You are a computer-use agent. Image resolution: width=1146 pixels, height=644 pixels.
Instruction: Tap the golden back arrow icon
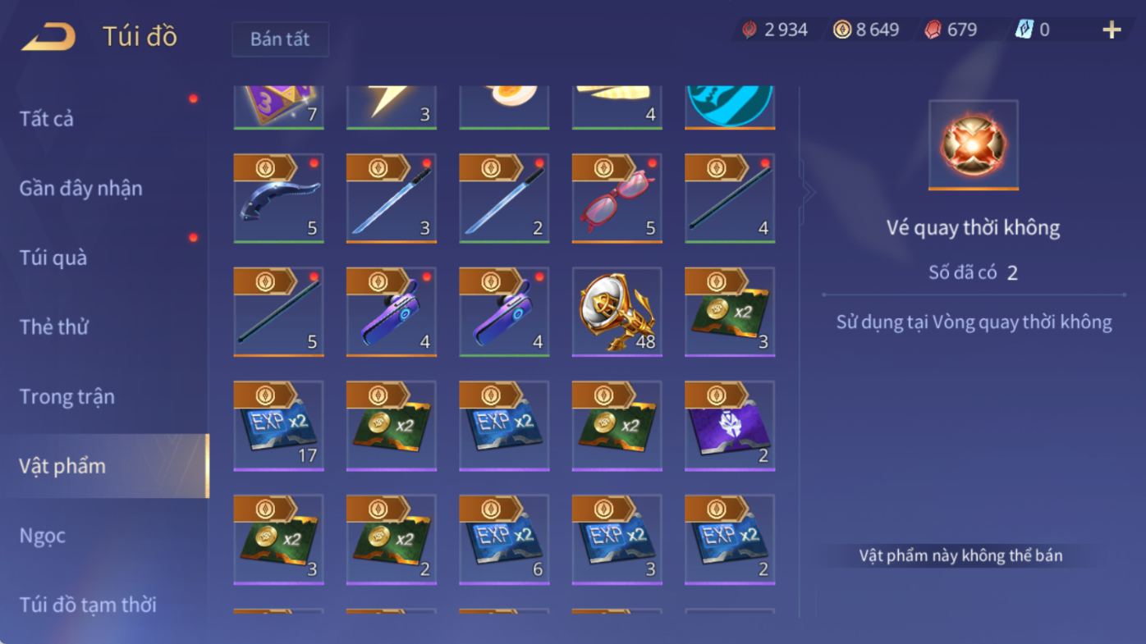(x=48, y=37)
